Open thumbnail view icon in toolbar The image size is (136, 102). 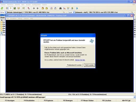coord(15,8)
